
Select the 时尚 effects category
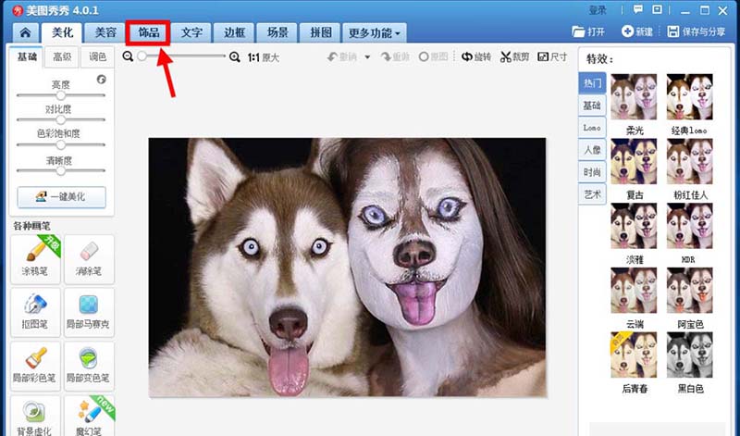[592, 172]
